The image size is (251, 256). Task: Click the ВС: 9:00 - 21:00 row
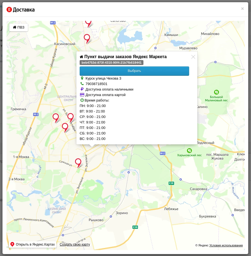93,139
